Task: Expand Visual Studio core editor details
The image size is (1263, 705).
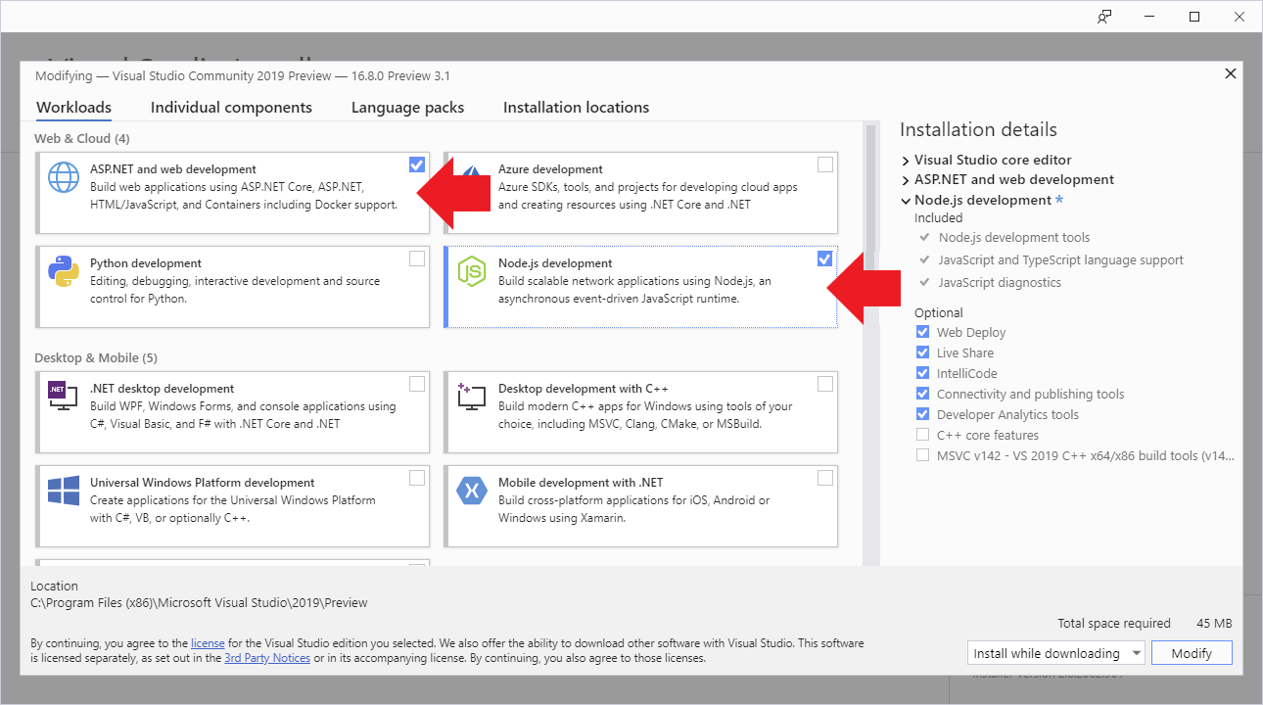Action: [906, 160]
